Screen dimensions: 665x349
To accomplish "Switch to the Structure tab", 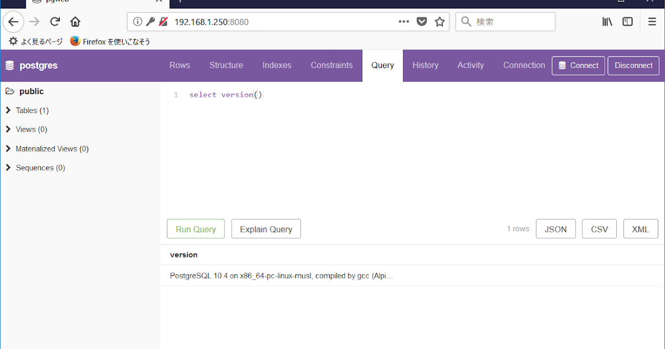I will point(226,65).
